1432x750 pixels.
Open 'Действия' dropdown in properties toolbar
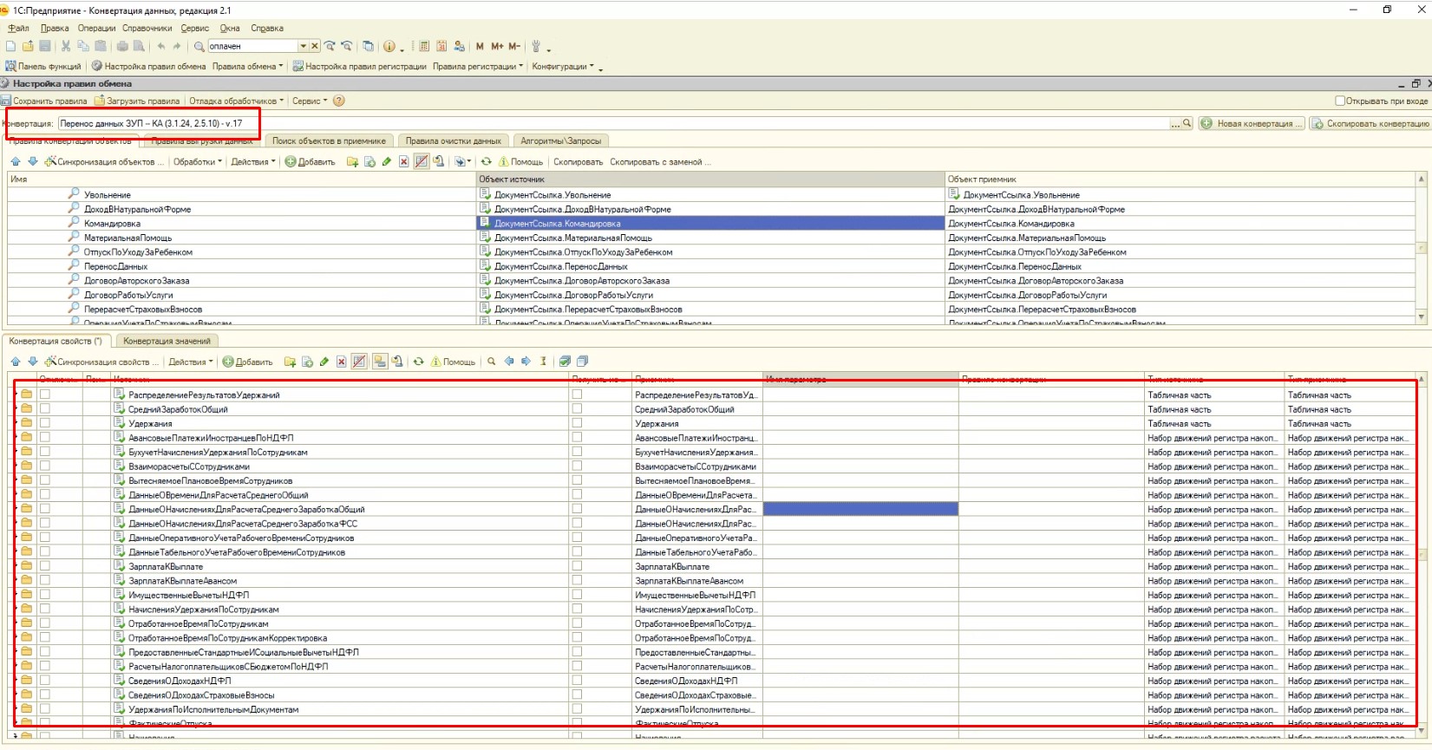[191, 362]
